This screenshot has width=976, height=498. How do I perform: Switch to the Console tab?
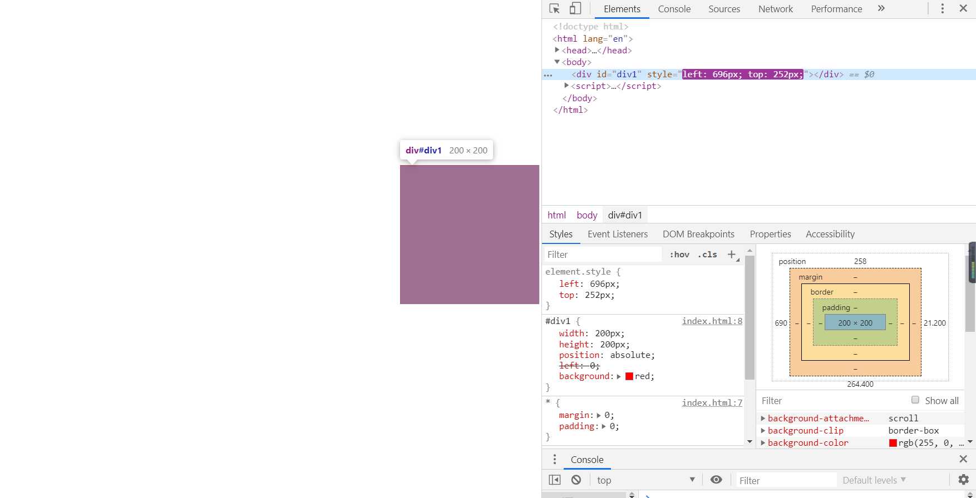674,9
